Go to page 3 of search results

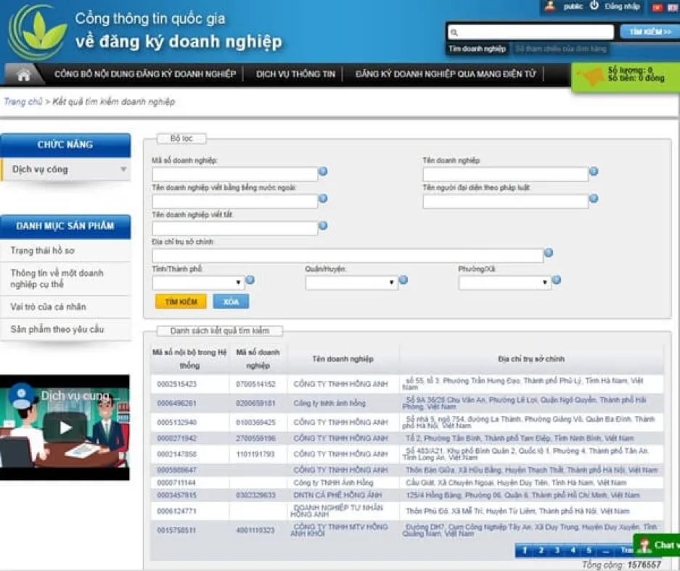tap(557, 551)
